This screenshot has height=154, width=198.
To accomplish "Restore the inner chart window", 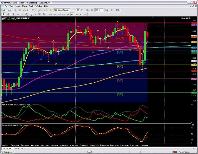I will click(x=193, y=6).
